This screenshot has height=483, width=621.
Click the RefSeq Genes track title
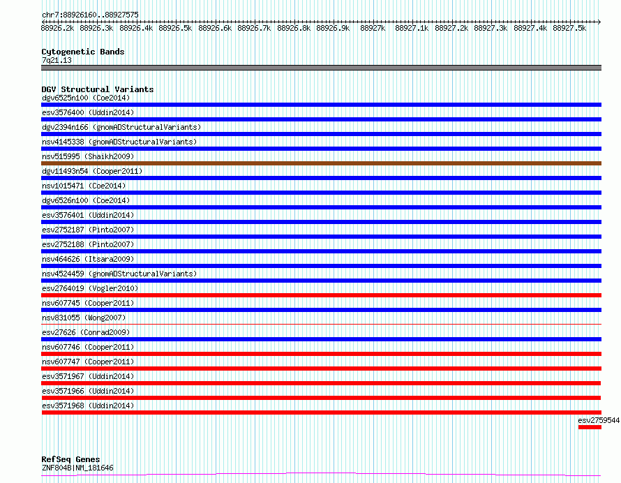coord(70,459)
